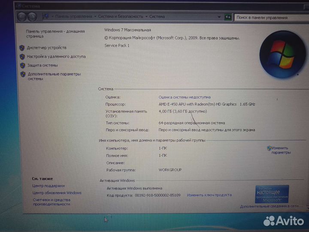Viewport: 309px width, 232px height.
Task: Click the genuine Microsoft software badge
Action: tap(272, 194)
